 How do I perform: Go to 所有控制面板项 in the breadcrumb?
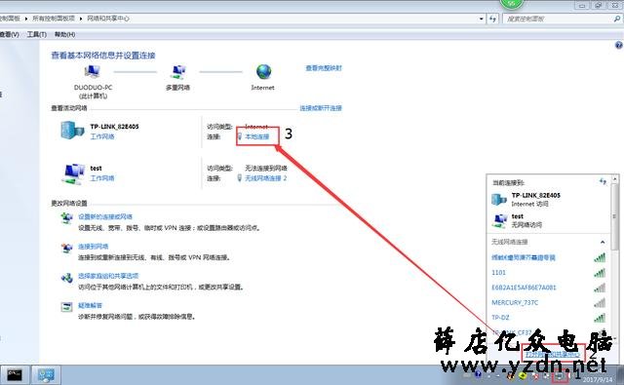54,19
